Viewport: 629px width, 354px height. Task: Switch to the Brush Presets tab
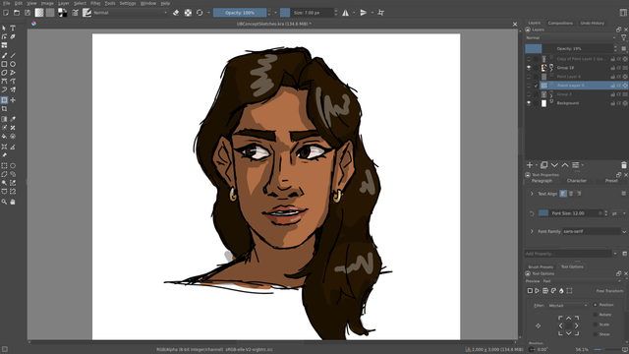(541, 266)
